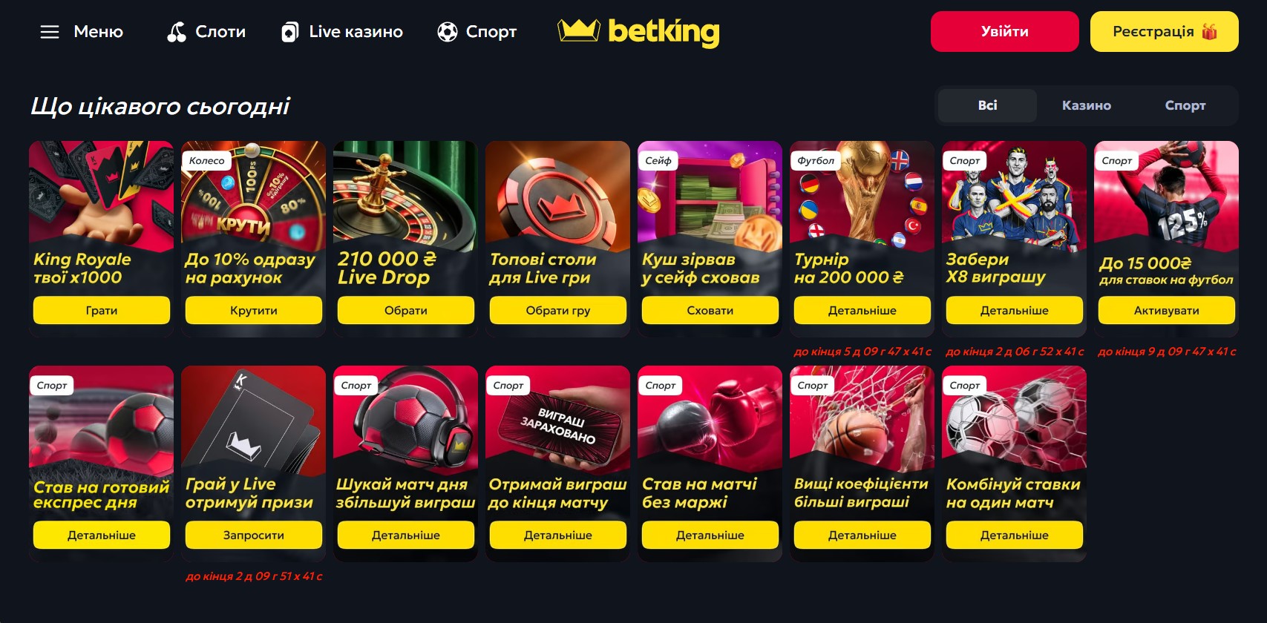Screen dimensions: 1267x623
Task: Switch to the Спорт filter tab
Action: click(x=1185, y=105)
